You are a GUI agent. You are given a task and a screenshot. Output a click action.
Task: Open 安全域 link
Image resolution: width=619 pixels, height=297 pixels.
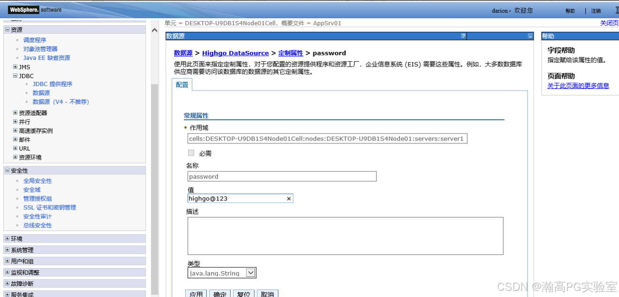32,190
